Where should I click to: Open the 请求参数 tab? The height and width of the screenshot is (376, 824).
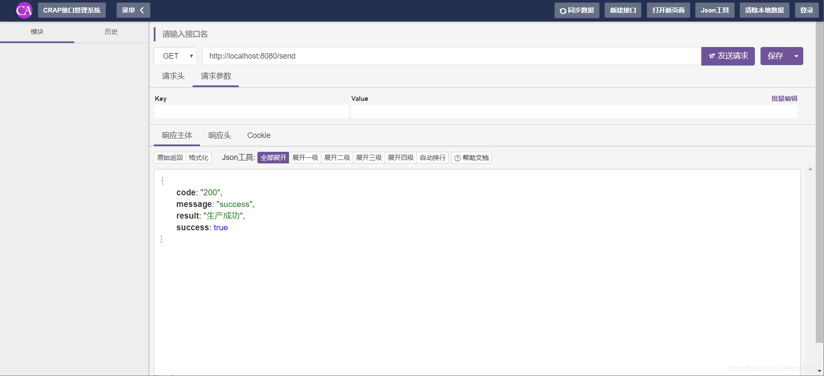(216, 76)
